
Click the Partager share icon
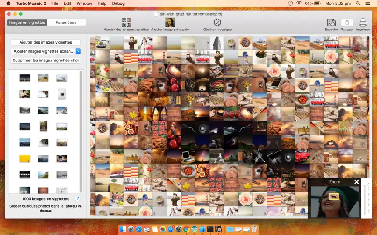pos(347,23)
